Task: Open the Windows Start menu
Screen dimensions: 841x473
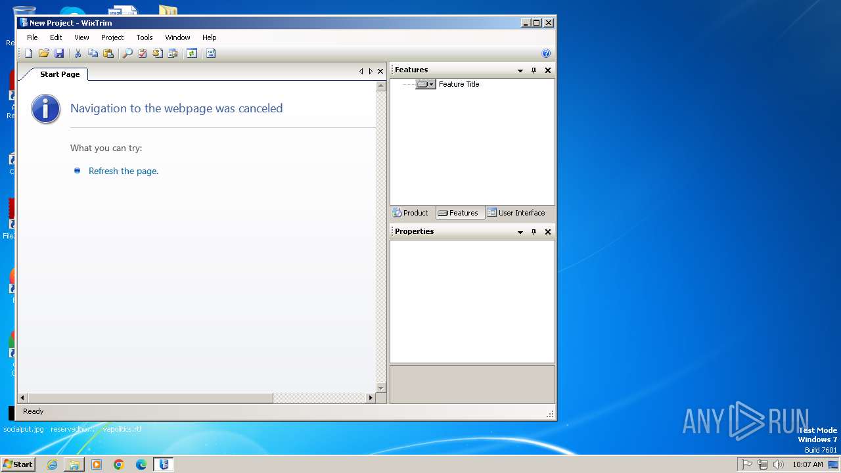Action: pyautogui.click(x=18, y=464)
